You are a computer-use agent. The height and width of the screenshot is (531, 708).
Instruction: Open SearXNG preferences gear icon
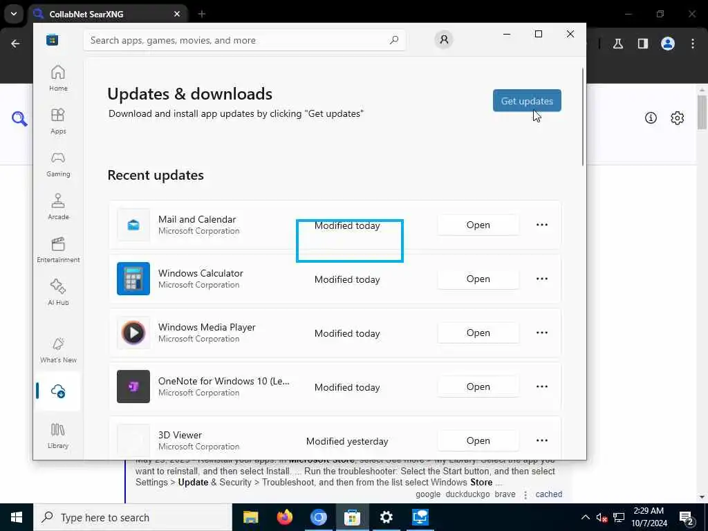coord(678,118)
